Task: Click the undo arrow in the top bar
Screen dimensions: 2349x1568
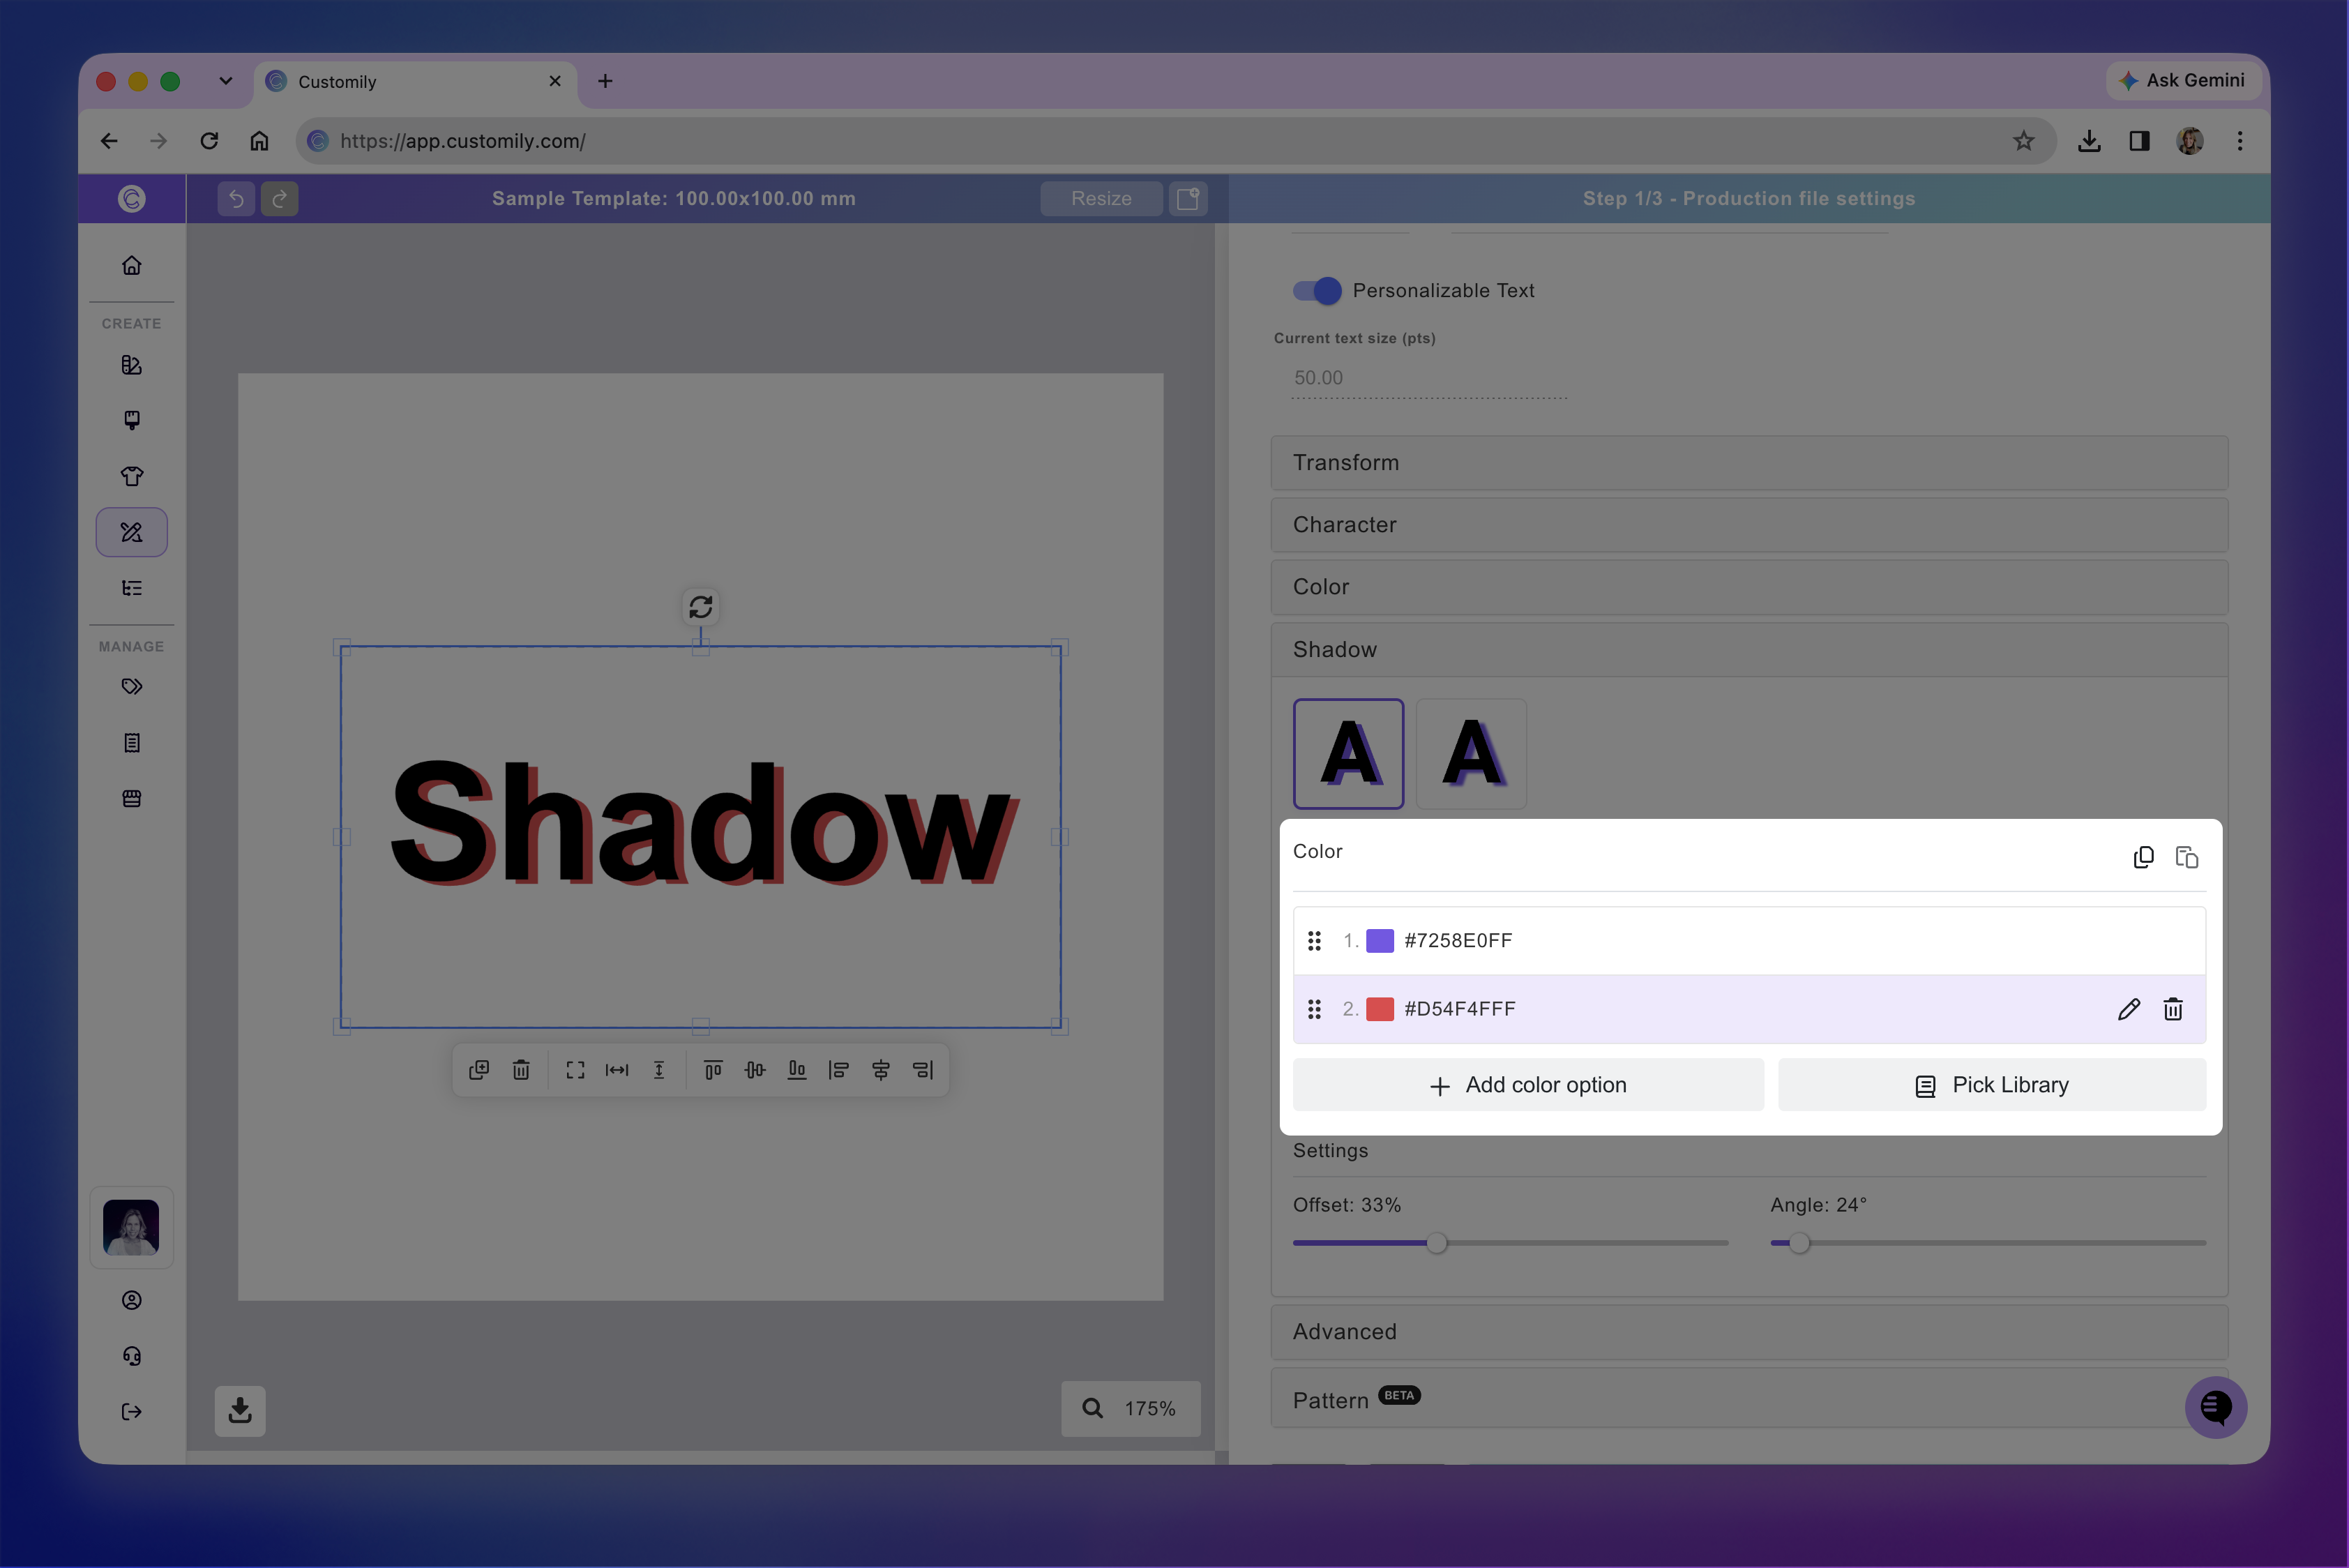Action: point(236,198)
